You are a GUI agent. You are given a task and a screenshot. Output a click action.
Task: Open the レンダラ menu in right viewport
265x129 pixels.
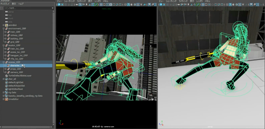(x=199, y=1)
